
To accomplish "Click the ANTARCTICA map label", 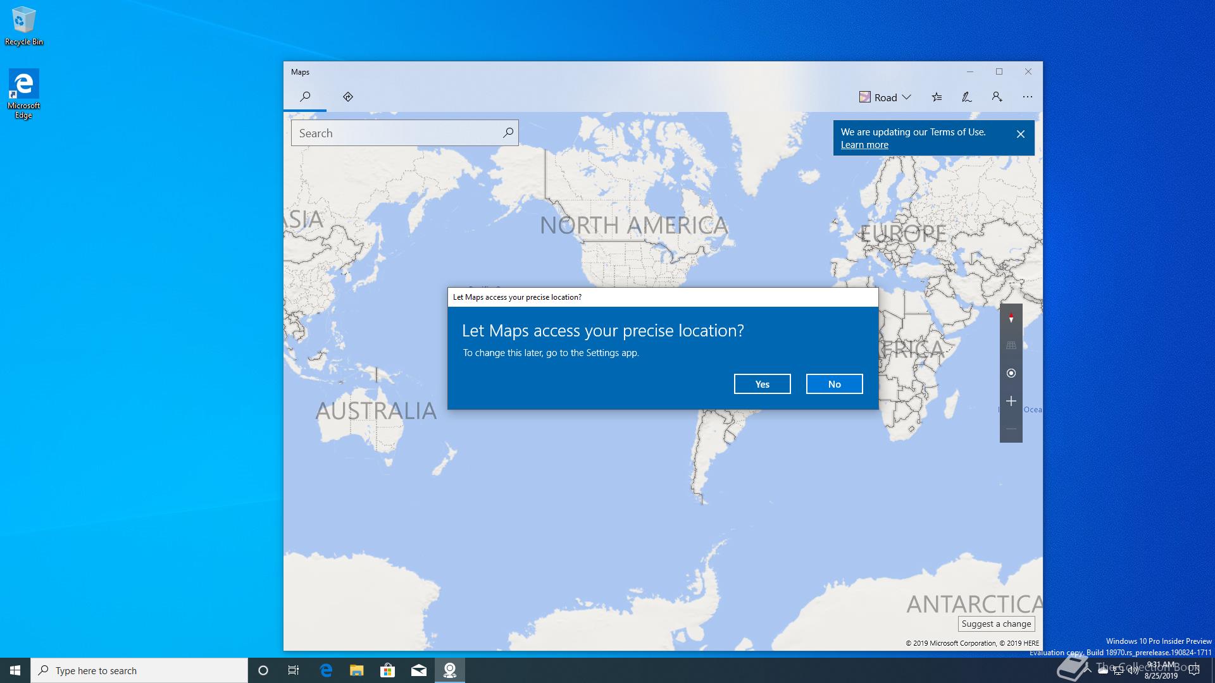I will pyautogui.click(x=975, y=604).
